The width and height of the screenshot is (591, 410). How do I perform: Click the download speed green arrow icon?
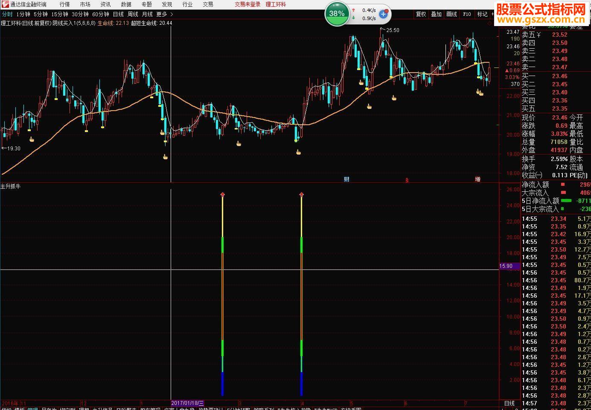353,18
